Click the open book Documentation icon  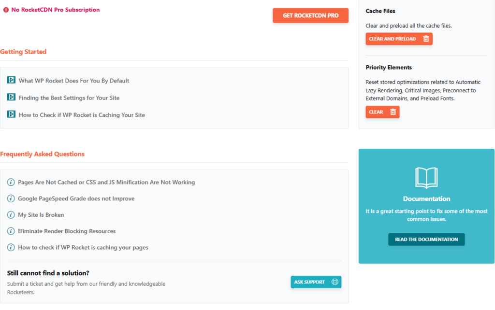(x=426, y=178)
